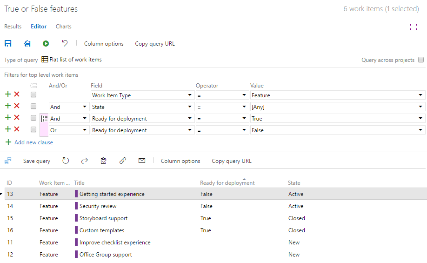Click Add new clause
This screenshot has width=427, height=263.
coord(33,142)
